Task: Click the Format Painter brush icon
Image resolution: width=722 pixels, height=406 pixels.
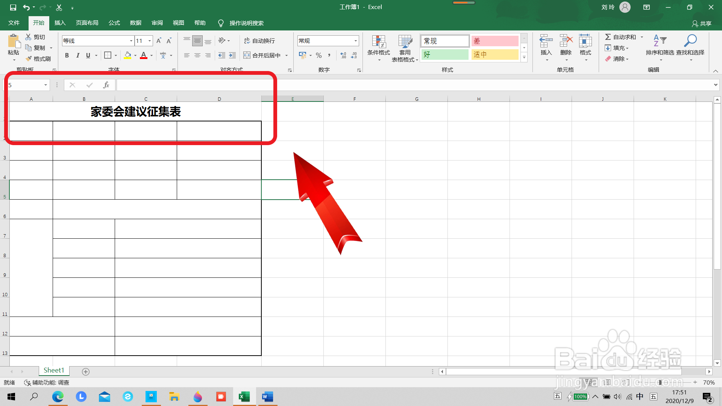Action: click(x=29, y=59)
